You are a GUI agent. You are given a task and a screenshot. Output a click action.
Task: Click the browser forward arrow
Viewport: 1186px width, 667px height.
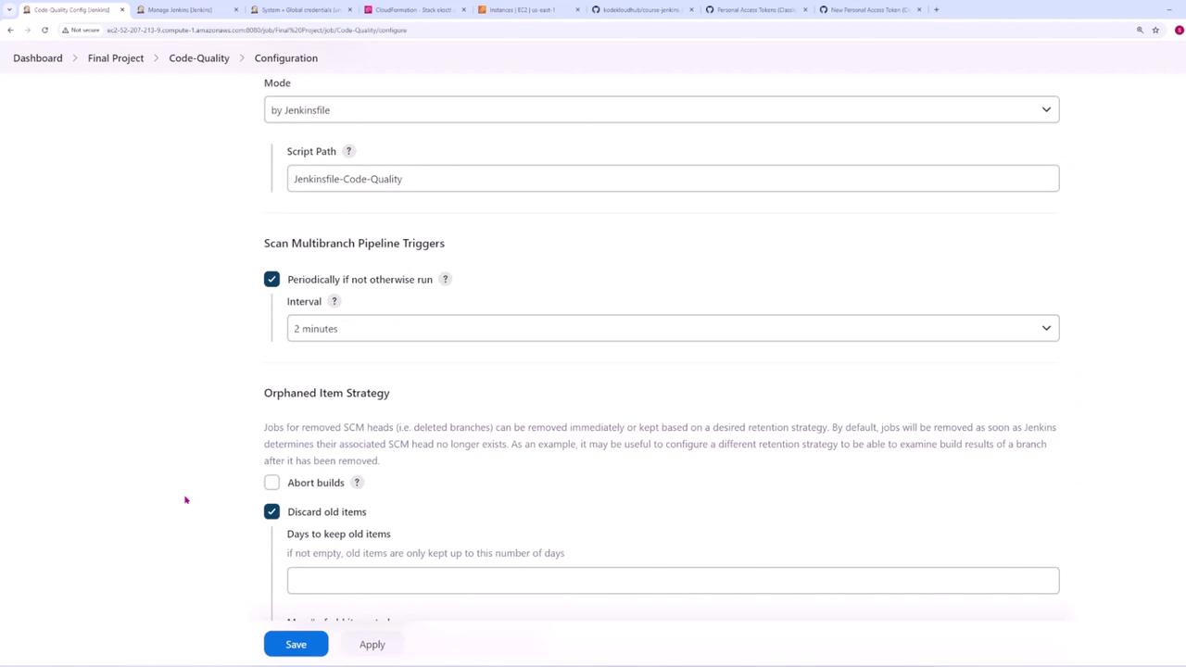pos(27,30)
